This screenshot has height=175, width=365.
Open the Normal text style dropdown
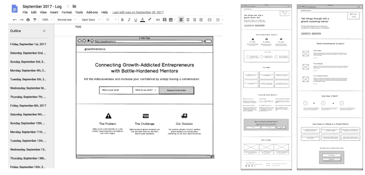click(66, 20)
